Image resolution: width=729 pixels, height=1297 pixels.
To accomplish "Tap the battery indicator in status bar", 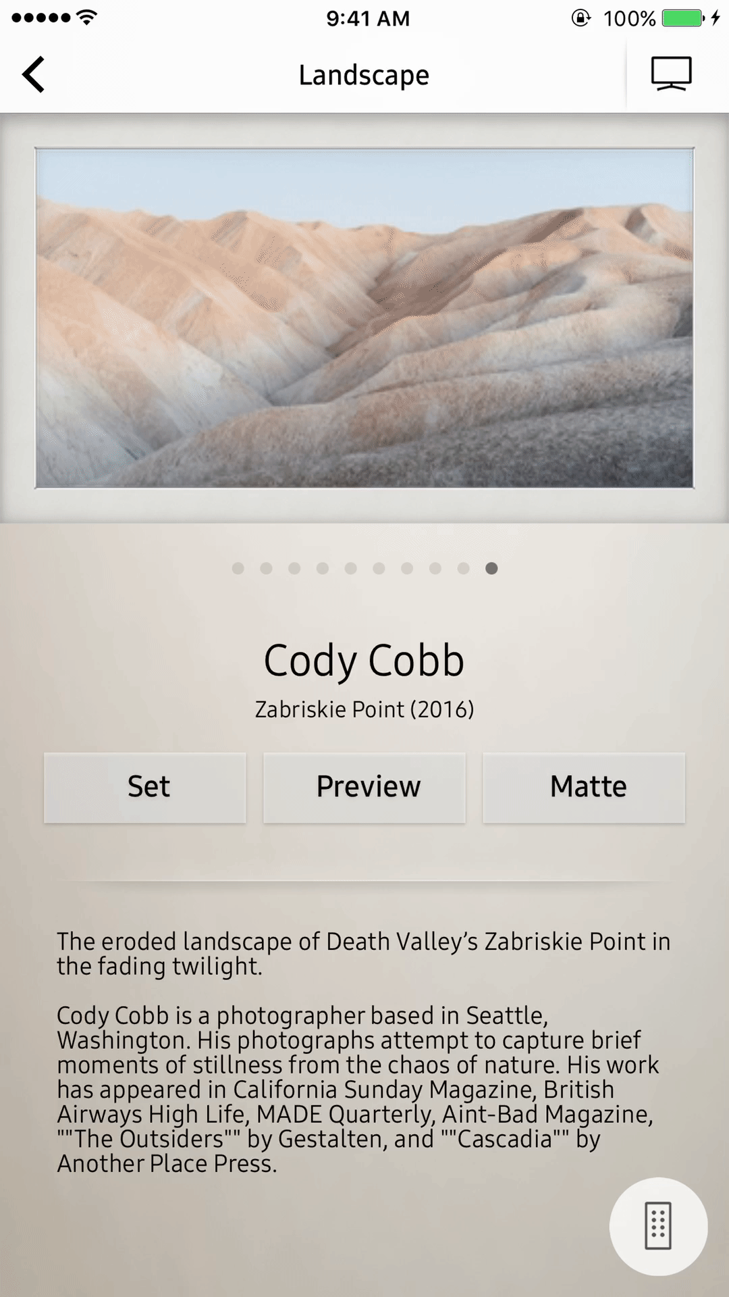I will [x=683, y=18].
